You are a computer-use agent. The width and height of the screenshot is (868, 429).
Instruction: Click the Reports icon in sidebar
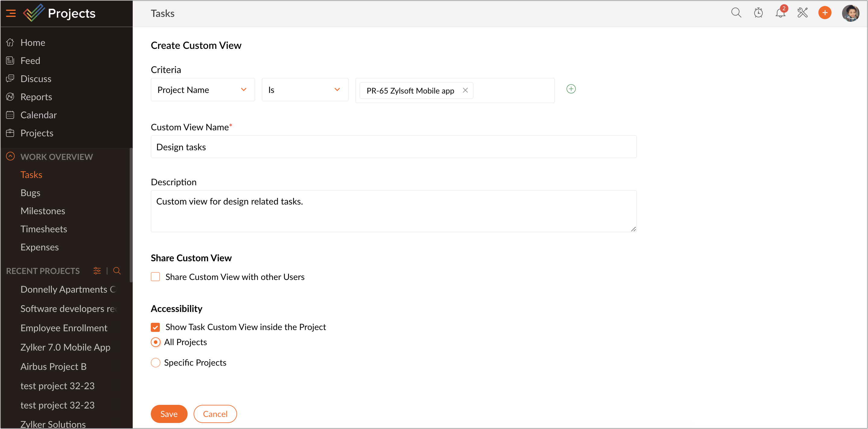pyautogui.click(x=10, y=97)
